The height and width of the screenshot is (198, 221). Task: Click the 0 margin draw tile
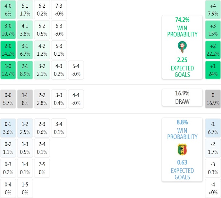[x=213, y=99]
